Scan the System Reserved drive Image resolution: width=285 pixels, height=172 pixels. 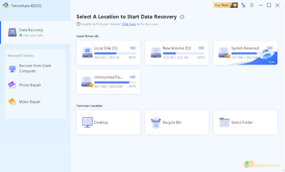[271, 62]
